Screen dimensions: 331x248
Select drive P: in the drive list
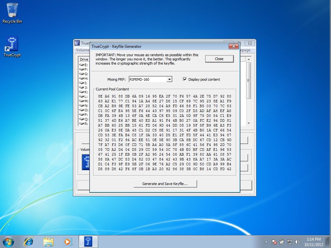84,115
